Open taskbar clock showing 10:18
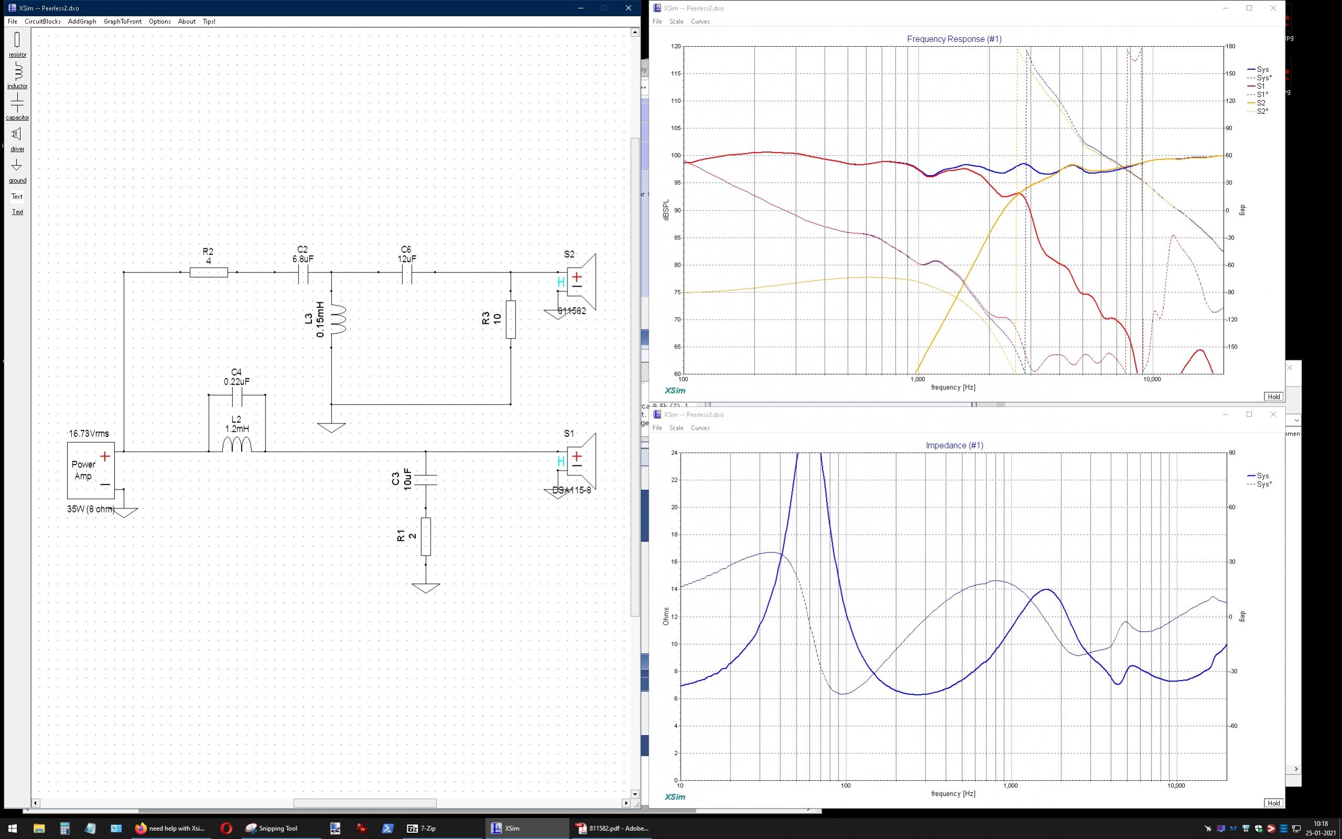The width and height of the screenshot is (1342, 839). [x=1320, y=829]
